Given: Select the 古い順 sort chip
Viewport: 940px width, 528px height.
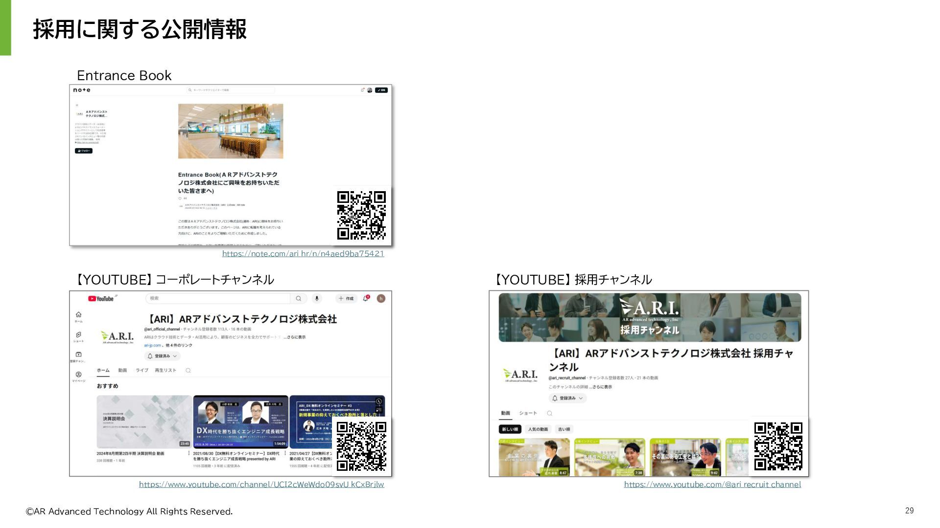Looking at the screenshot, I should pyautogui.click(x=564, y=429).
